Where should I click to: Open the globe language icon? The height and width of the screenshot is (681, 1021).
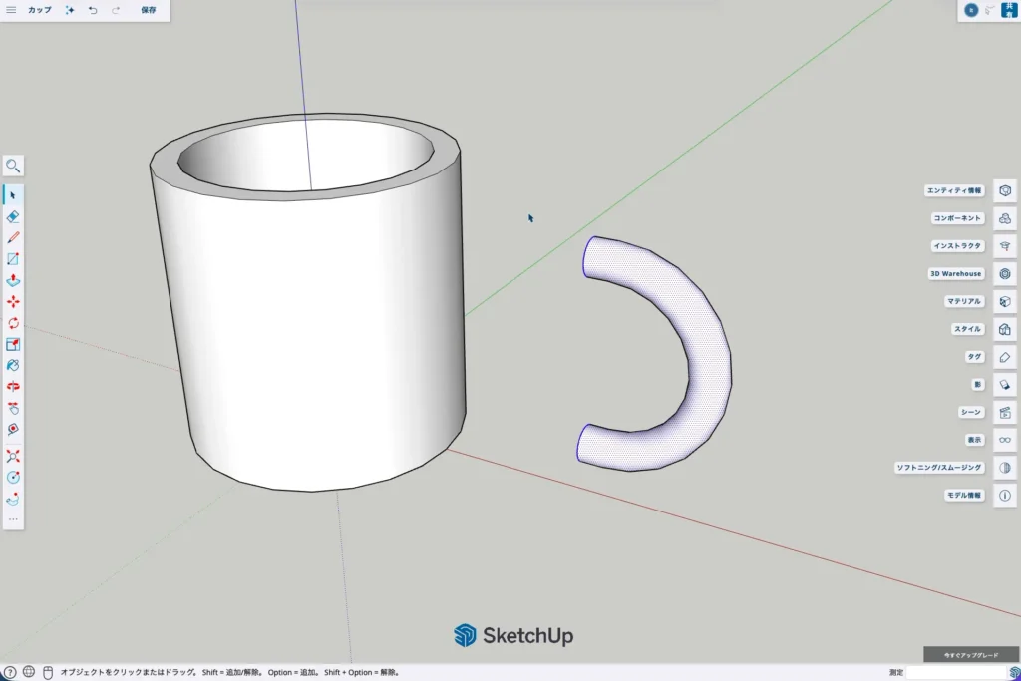(x=29, y=672)
